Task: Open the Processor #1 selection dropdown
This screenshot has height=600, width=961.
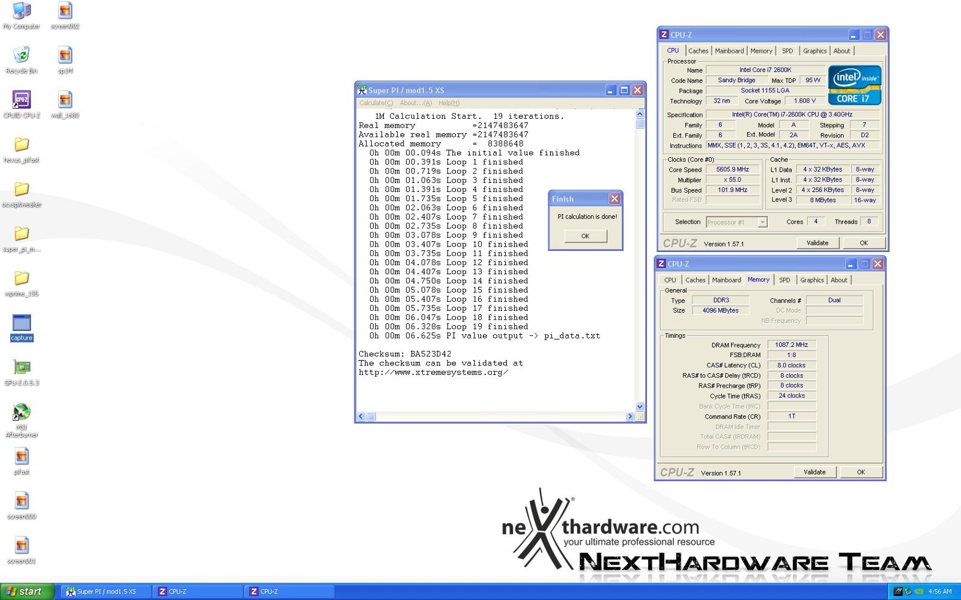Action: tap(736, 222)
